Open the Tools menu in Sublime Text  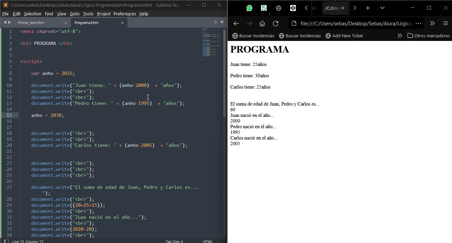[88, 14]
